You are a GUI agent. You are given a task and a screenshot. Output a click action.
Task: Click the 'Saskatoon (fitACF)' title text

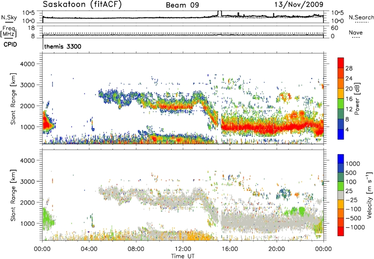pos(82,5)
